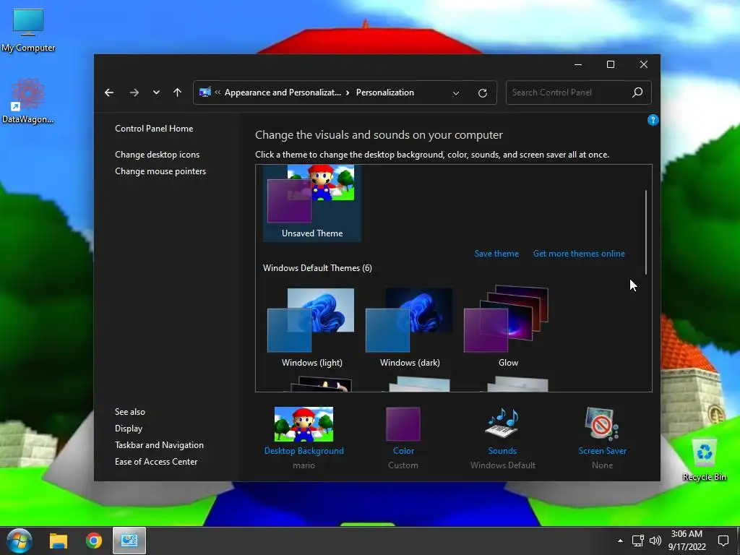
Task: Apply the Windows (dark) theme
Action: (410, 328)
